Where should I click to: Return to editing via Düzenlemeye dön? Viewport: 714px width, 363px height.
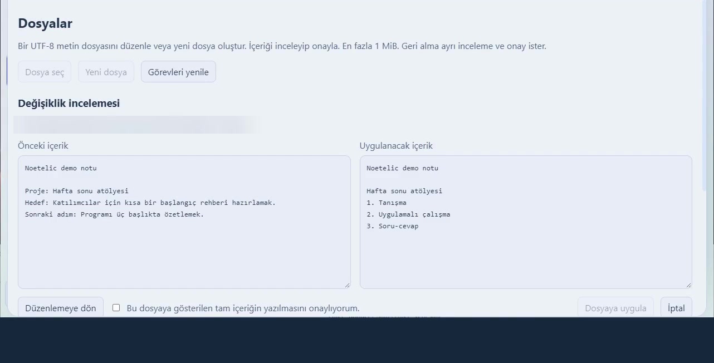point(61,307)
